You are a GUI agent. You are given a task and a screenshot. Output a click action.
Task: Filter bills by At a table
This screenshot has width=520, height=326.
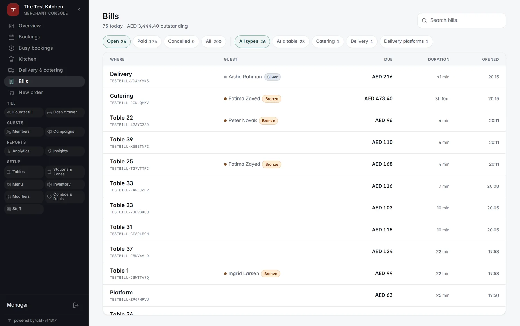point(291,42)
